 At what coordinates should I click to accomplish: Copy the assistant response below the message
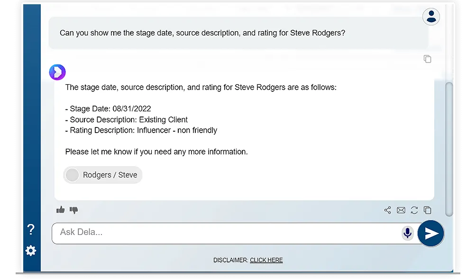click(x=428, y=210)
